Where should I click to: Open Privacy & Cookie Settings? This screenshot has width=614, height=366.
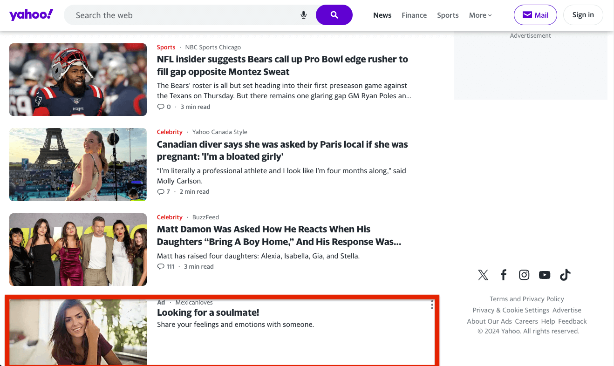[x=511, y=310]
